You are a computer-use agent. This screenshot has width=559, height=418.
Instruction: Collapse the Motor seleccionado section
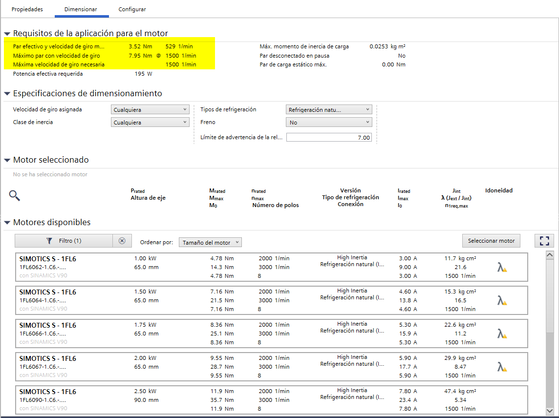pos(7,160)
